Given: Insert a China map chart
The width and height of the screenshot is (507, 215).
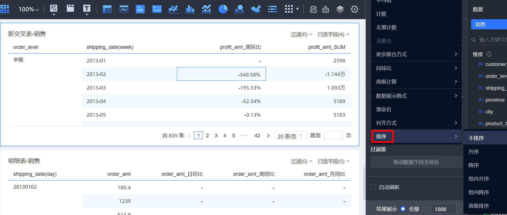Looking at the screenshot, I should 256,9.
